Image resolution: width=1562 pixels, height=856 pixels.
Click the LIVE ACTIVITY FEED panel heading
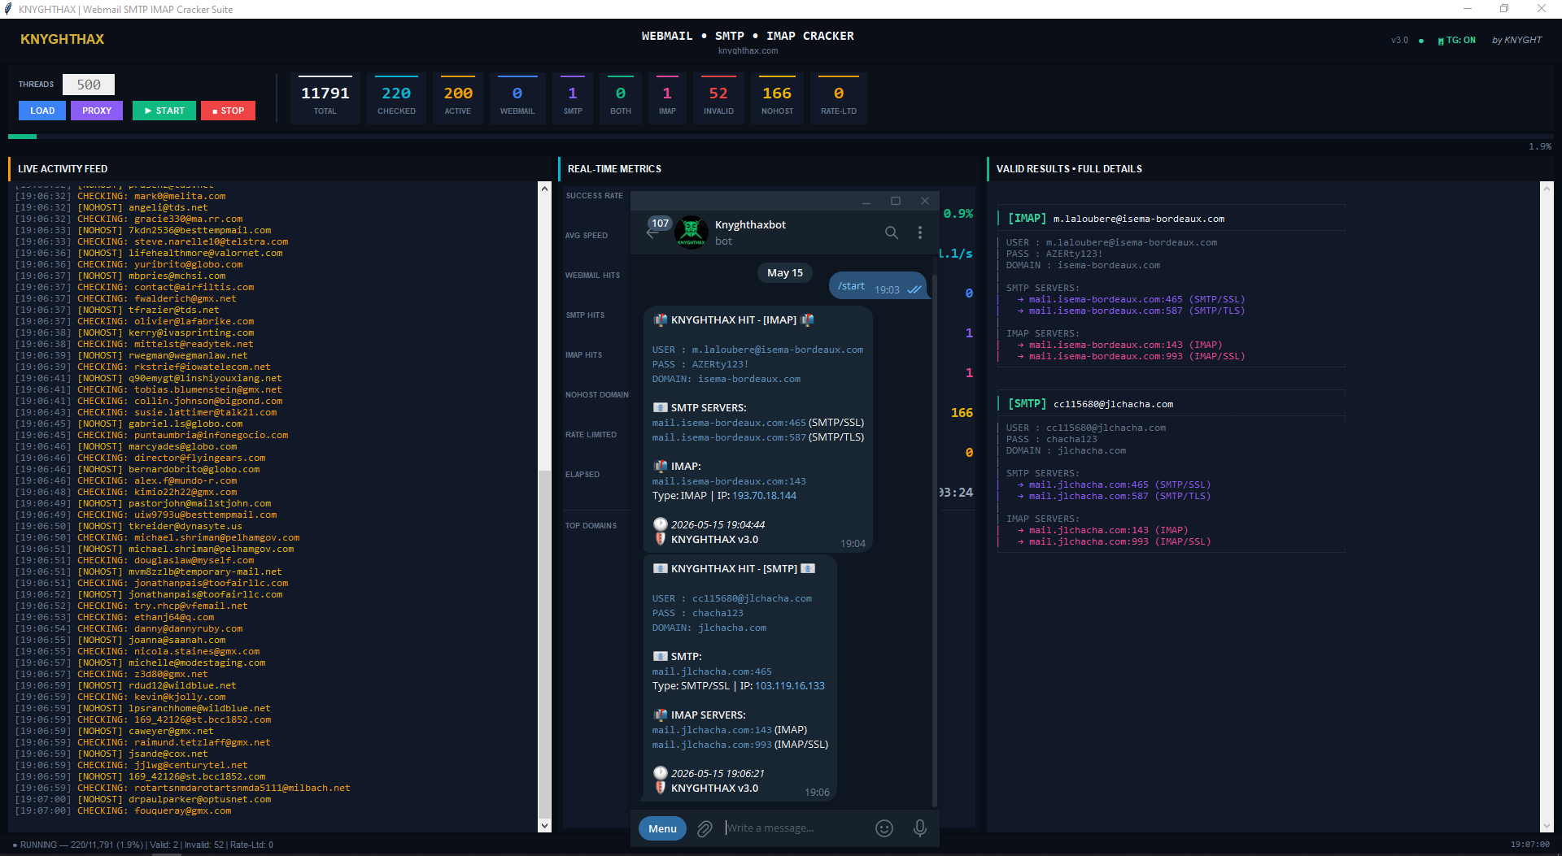[63, 169]
